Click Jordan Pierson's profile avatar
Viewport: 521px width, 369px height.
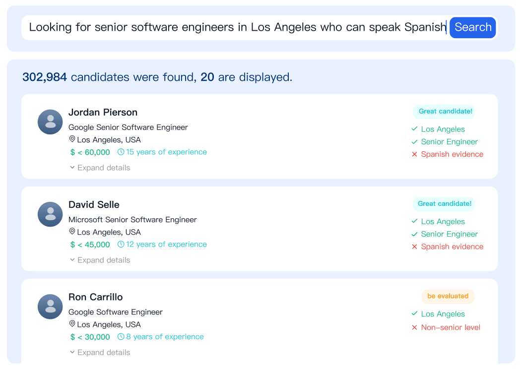point(50,122)
